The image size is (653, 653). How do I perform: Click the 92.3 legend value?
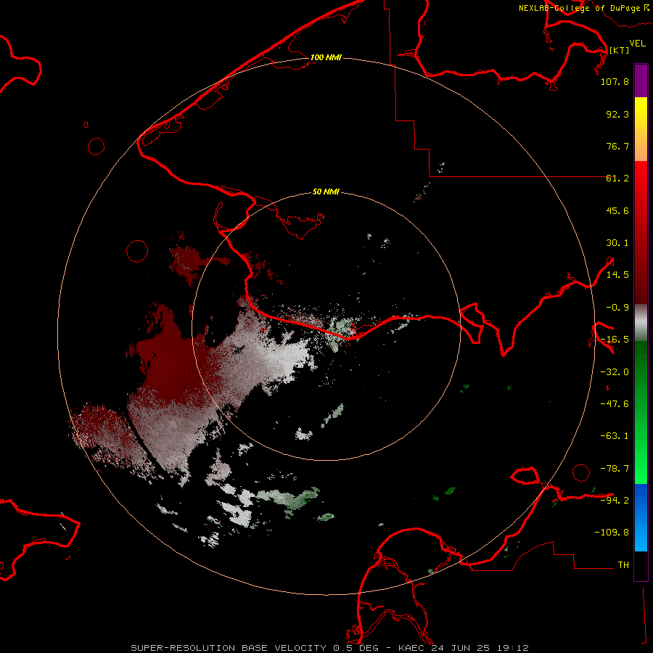[x=617, y=114]
